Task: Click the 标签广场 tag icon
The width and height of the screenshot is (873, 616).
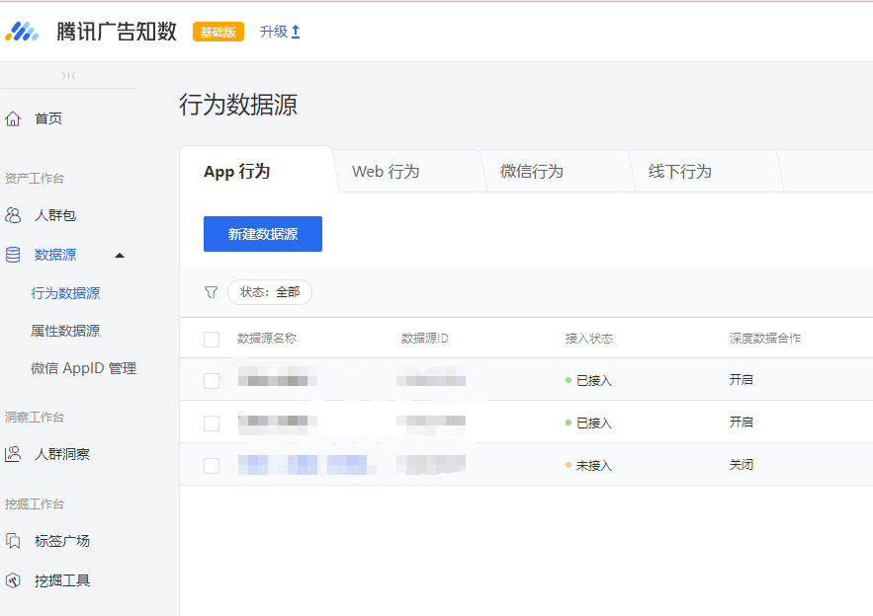Action: click(13, 541)
